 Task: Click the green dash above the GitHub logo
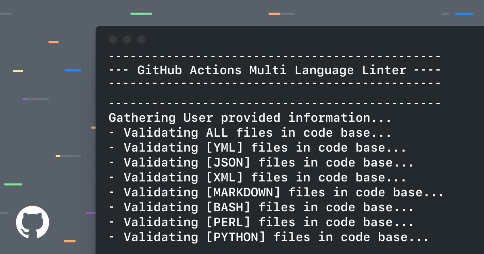pyautogui.click(x=13, y=184)
